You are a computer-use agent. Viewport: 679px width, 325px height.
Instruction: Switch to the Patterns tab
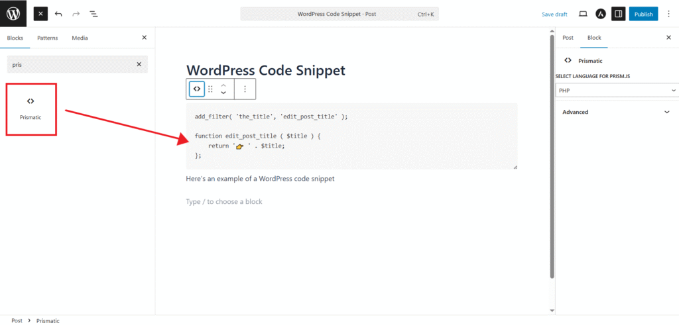click(x=47, y=38)
